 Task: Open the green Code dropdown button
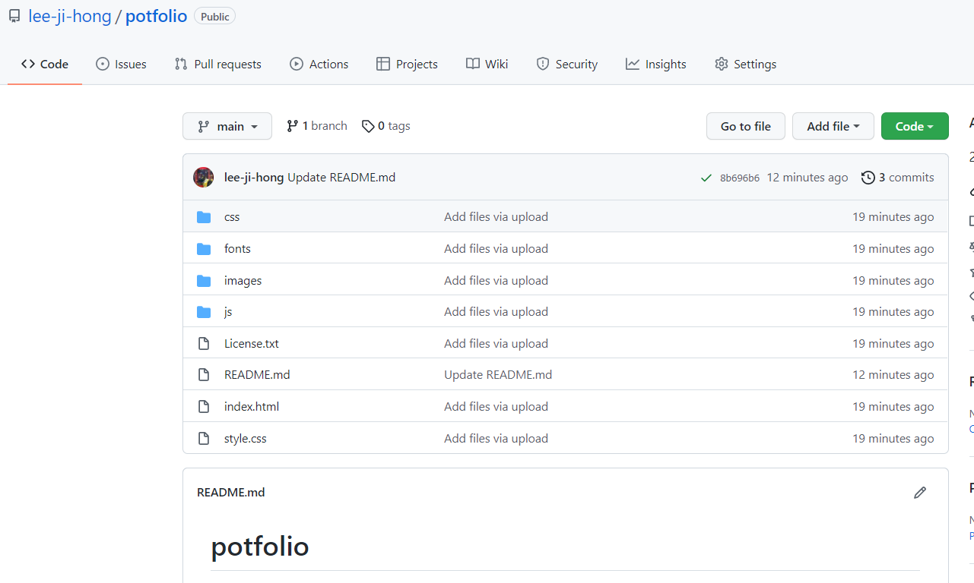(915, 126)
